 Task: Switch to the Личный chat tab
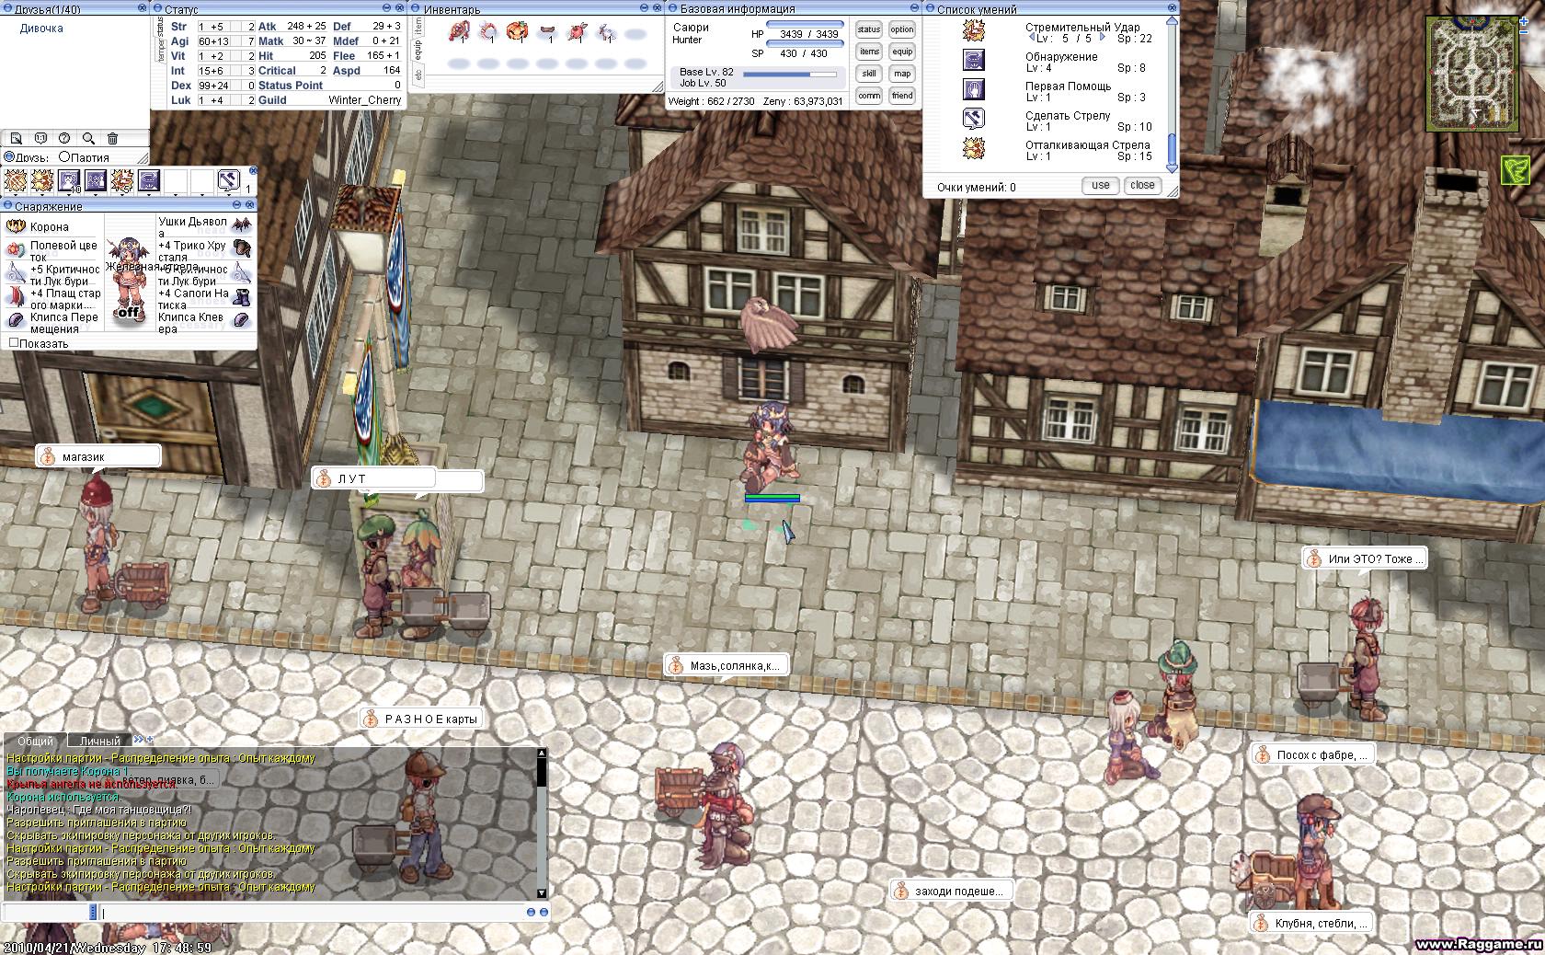click(x=99, y=741)
